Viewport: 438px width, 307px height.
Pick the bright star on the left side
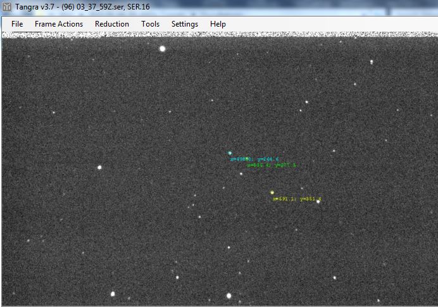tap(99, 167)
